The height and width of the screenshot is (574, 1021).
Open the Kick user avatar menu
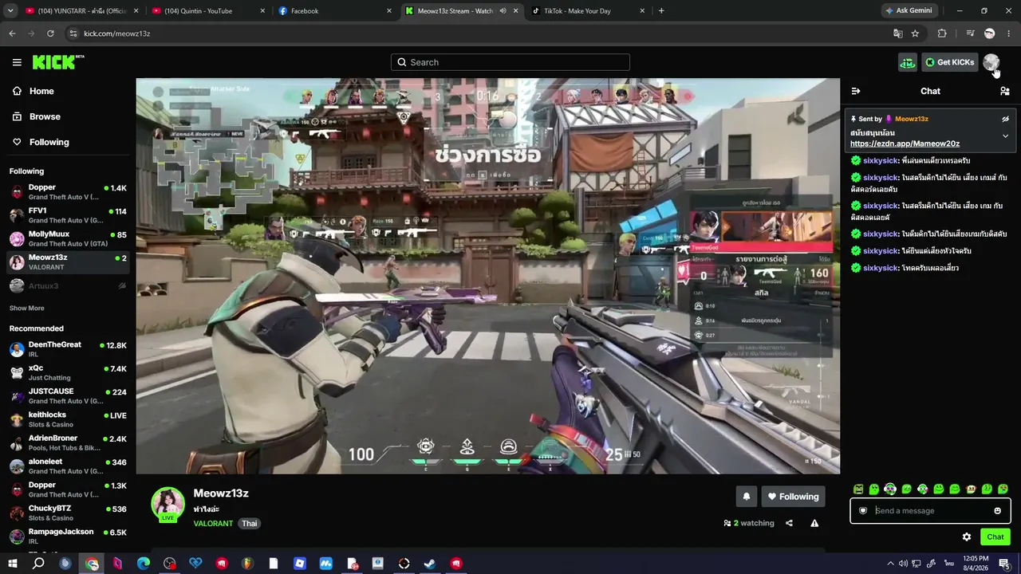pos(991,62)
